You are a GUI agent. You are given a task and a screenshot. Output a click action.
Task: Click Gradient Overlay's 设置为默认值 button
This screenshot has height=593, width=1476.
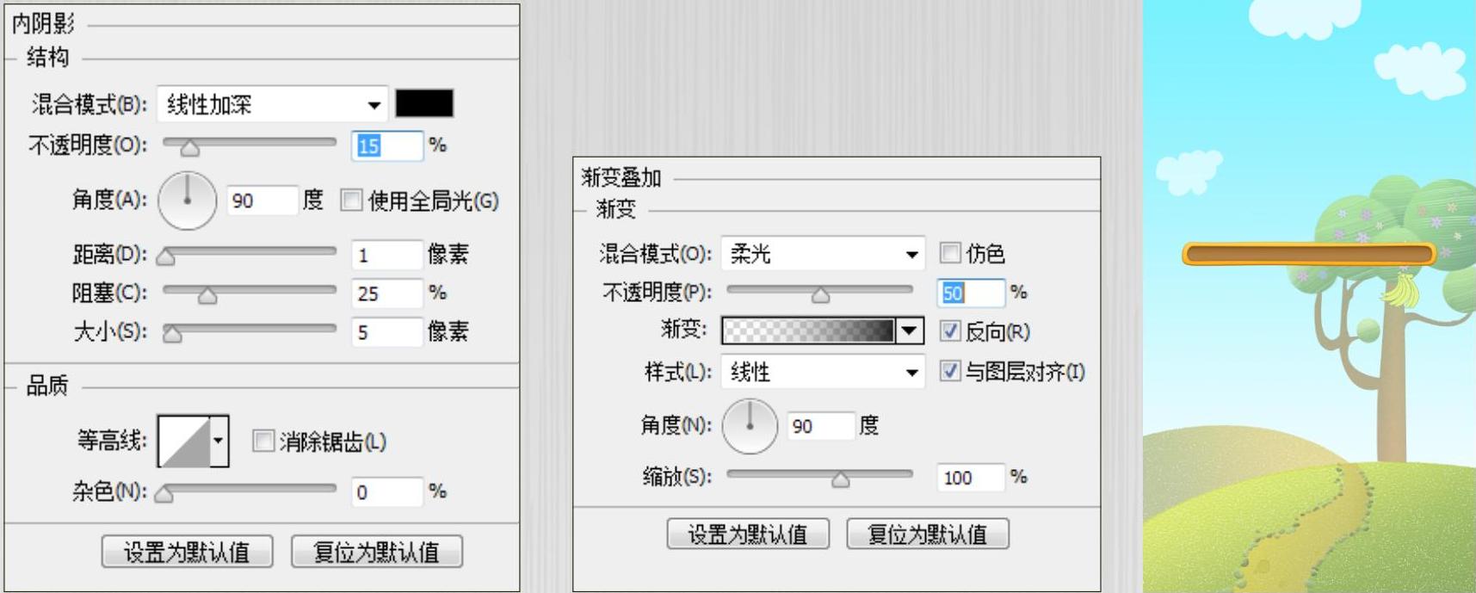click(748, 534)
